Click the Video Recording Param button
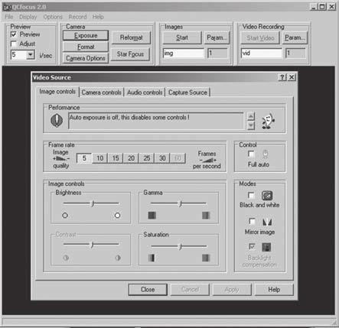This screenshot has width=339, height=328. click(295, 37)
